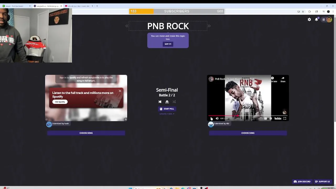Close the Kick Dashboard tab

(x=30, y=6)
